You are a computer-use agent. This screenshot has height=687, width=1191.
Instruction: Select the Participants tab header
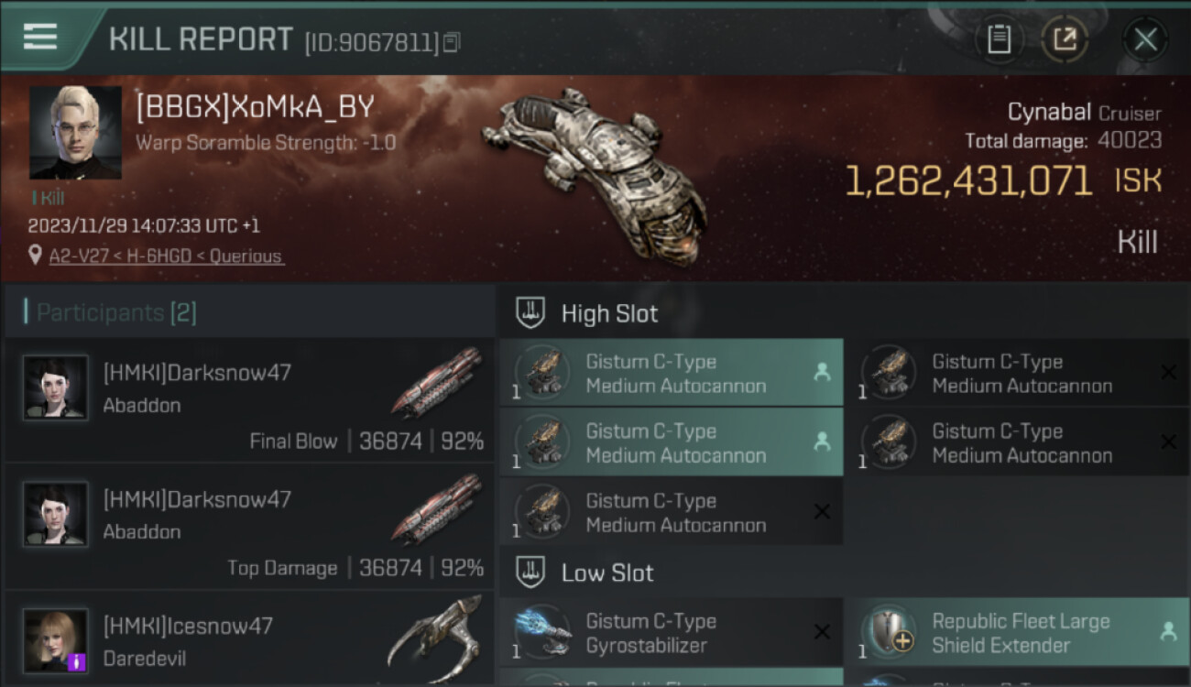pos(115,313)
